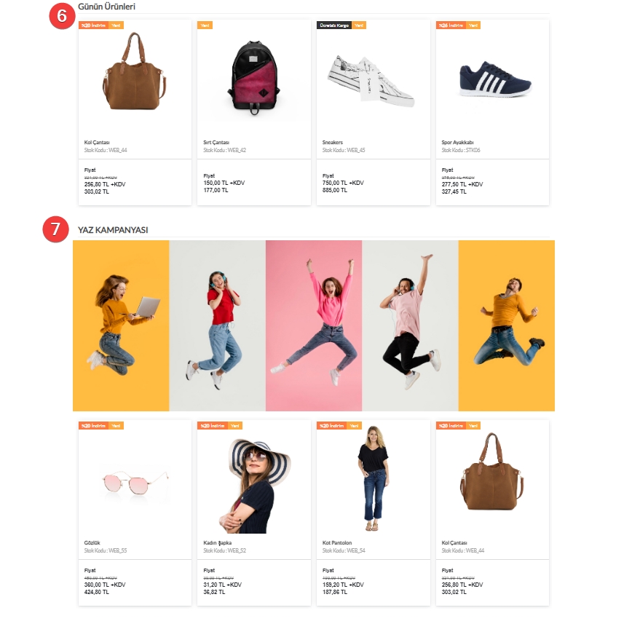Open the Sırt Çantası product title
This screenshot has width=640, height=621.
(216, 143)
